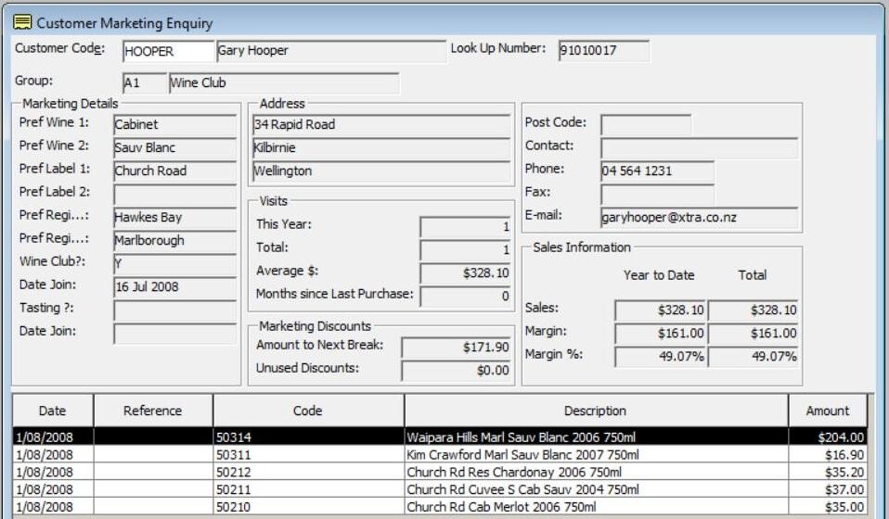Click the address line 34 Rapid Road
889x519 pixels.
381,124
